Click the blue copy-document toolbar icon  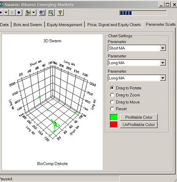(x=42, y=13)
